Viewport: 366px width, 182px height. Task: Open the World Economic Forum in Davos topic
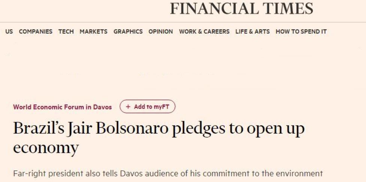click(x=63, y=106)
